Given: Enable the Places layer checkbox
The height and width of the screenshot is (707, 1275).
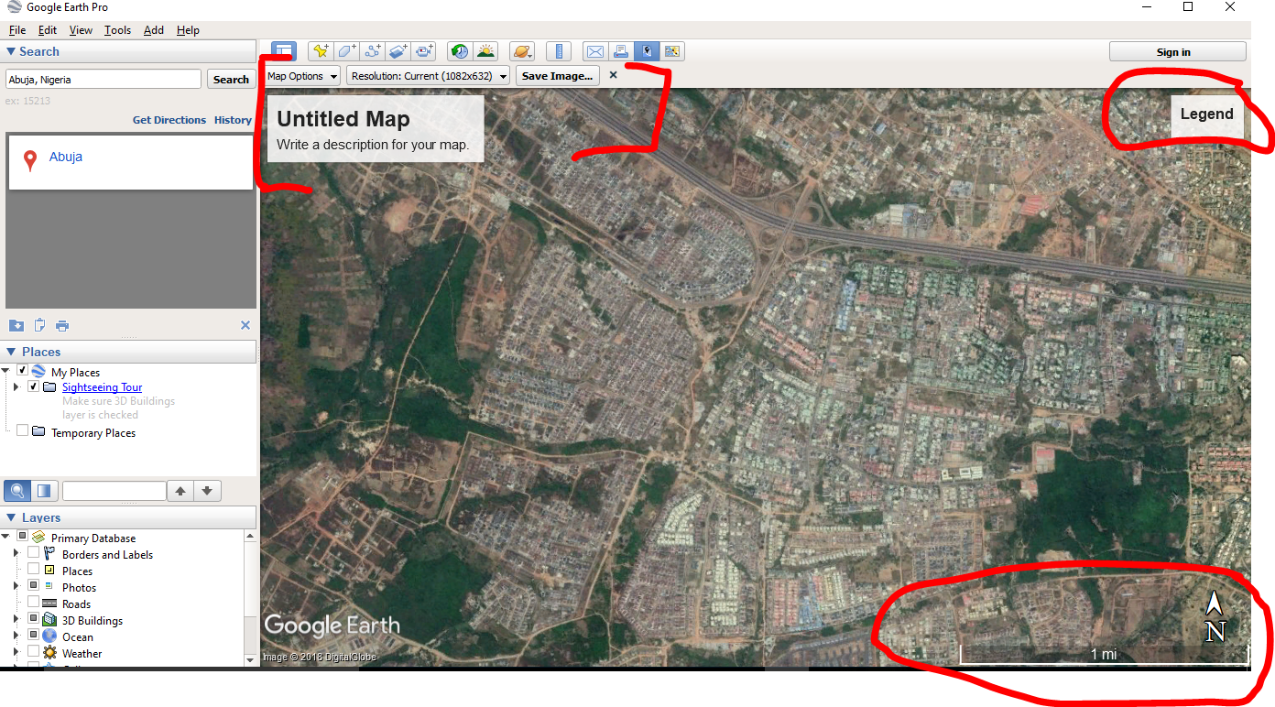Looking at the screenshot, I should click(33, 570).
